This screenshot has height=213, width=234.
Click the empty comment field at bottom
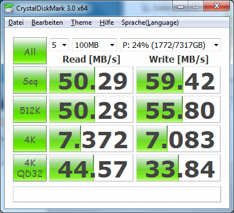117,194
